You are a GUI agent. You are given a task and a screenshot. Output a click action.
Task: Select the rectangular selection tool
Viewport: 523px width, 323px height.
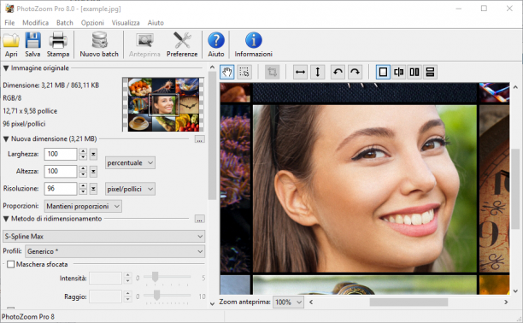pyautogui.click(x=244, y=72)
